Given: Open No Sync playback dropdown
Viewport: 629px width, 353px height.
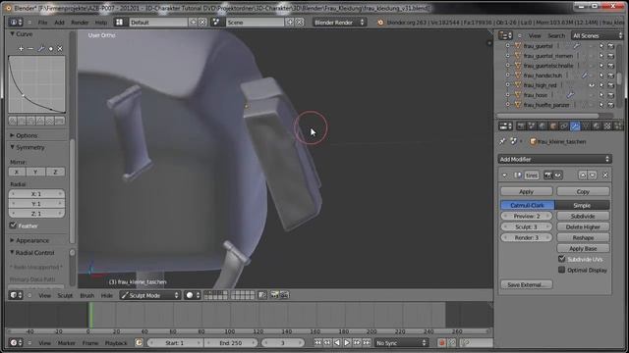Looking at the screenshot, I should pos(401,342).
